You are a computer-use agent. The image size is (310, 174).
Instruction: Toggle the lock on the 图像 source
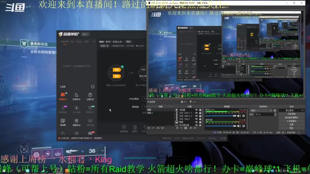click(200, 122)
